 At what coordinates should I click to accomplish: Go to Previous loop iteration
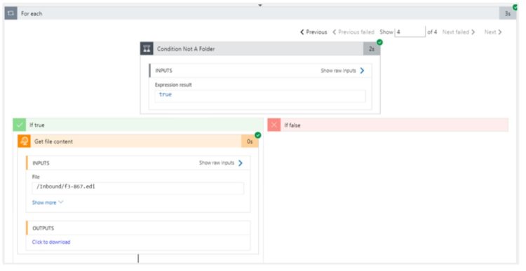pyautogui.click(x=313, y=32)
